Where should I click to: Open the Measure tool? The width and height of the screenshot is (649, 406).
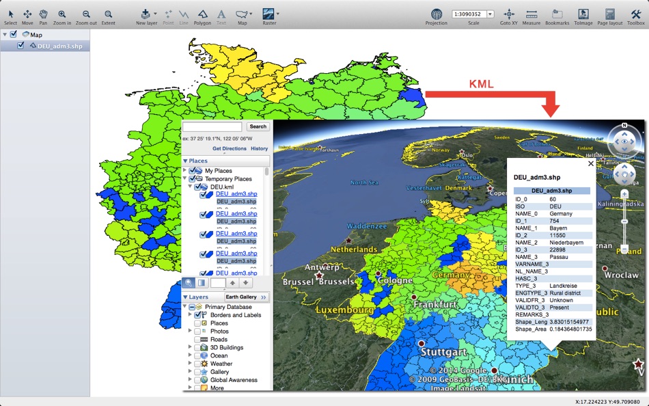531,17
